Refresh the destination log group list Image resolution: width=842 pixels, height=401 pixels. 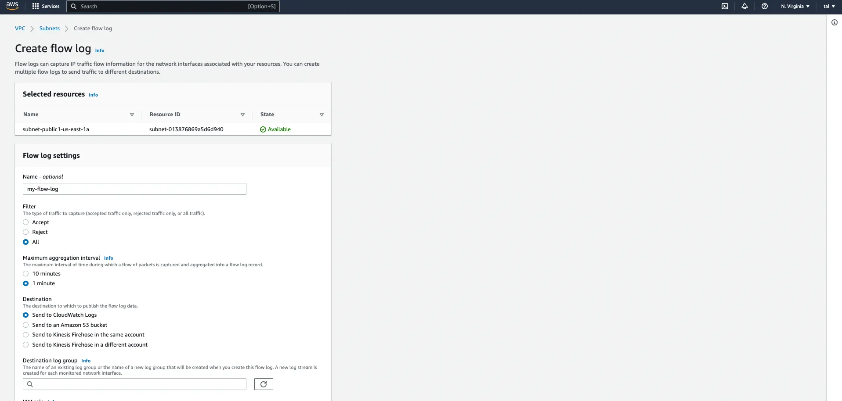point(264,384)
